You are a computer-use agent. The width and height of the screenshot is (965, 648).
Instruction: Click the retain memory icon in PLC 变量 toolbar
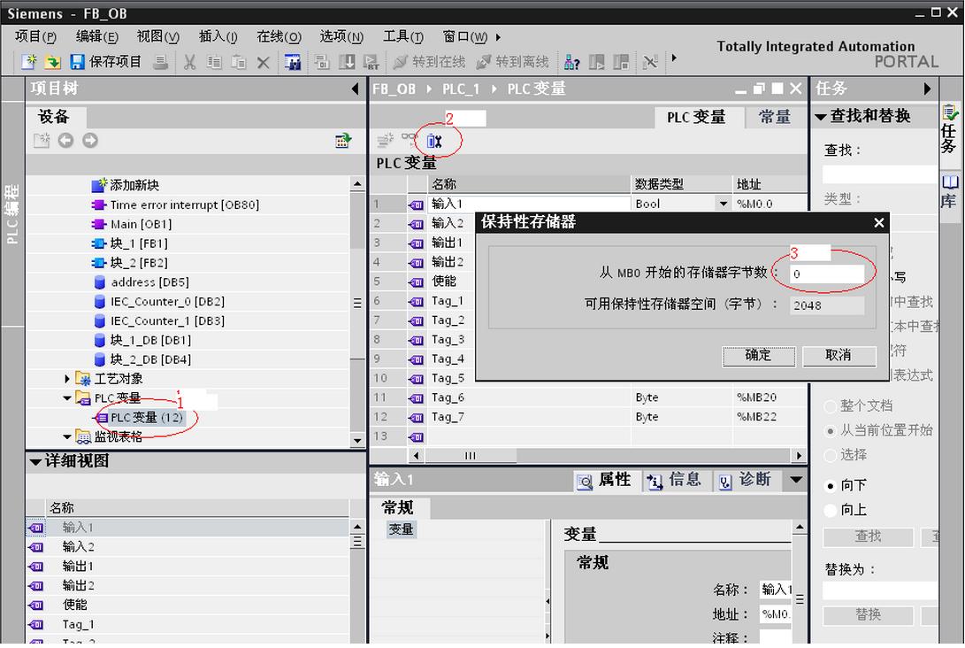pyautogui.click(x=434, y=141)
